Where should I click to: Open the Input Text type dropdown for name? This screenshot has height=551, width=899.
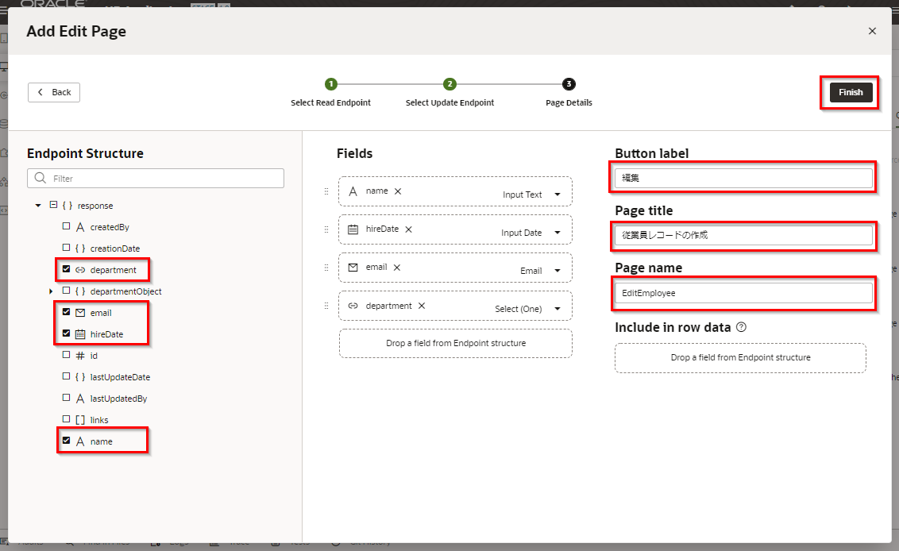[x=558, y=195]
